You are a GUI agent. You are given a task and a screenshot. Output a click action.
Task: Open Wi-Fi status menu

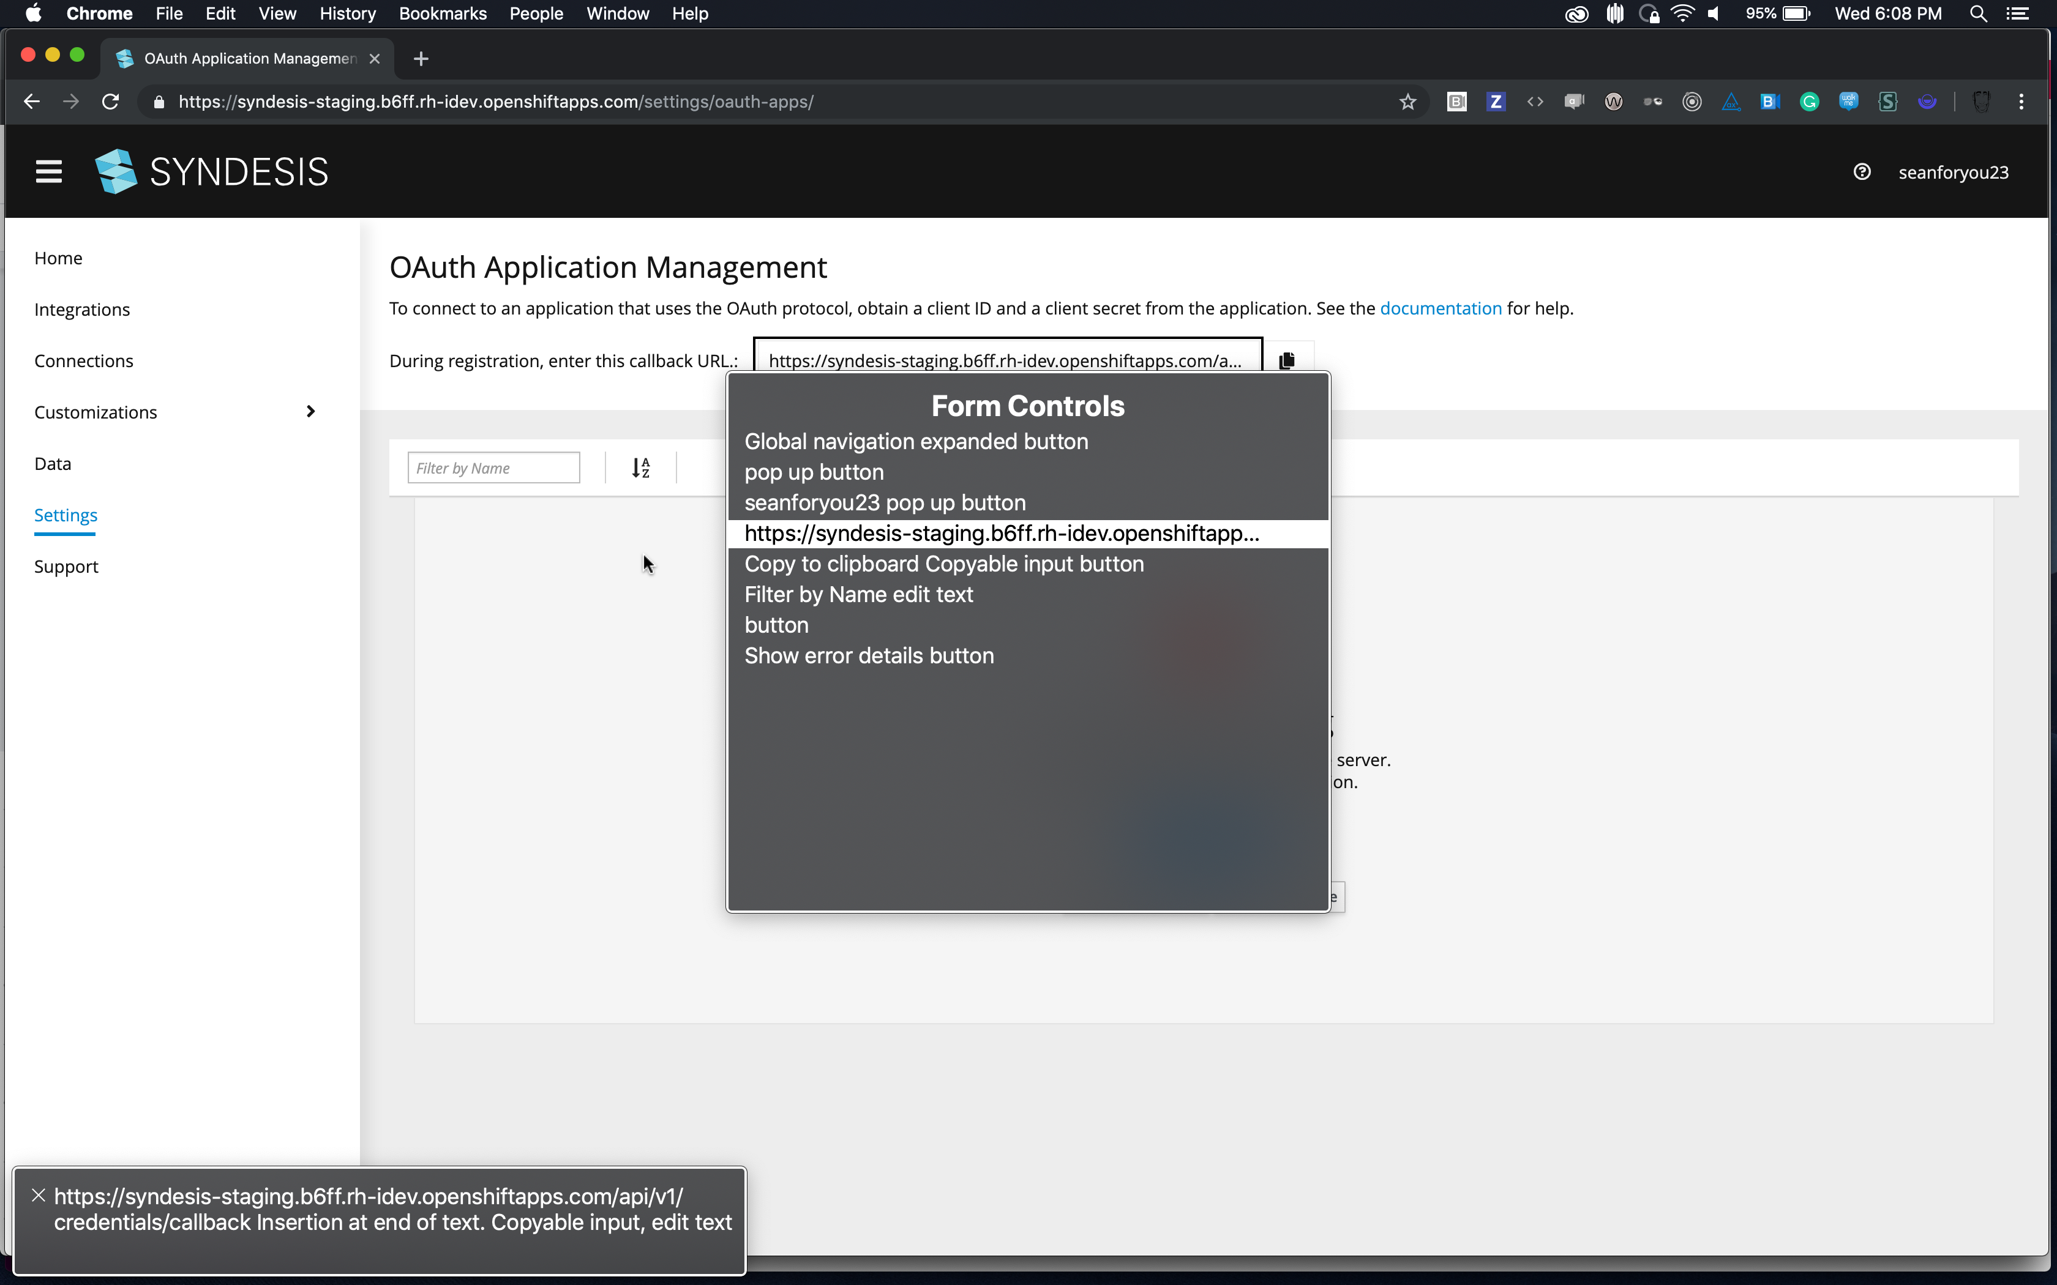point(1682,13)
